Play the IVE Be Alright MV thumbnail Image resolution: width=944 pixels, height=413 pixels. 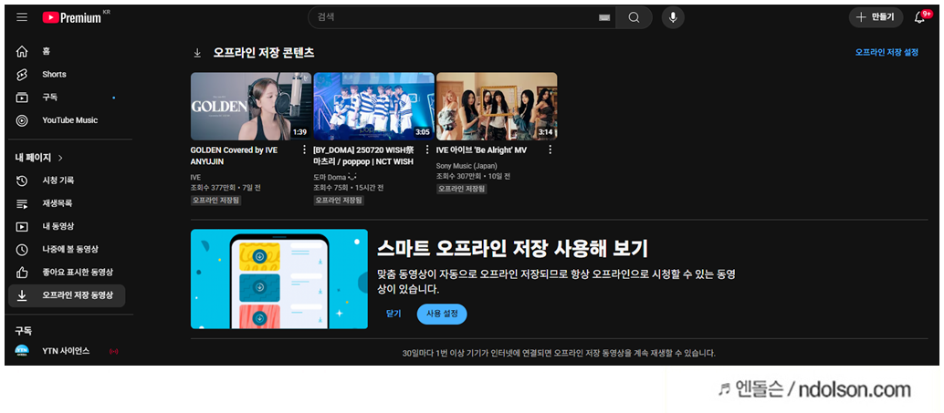[497, 107]
